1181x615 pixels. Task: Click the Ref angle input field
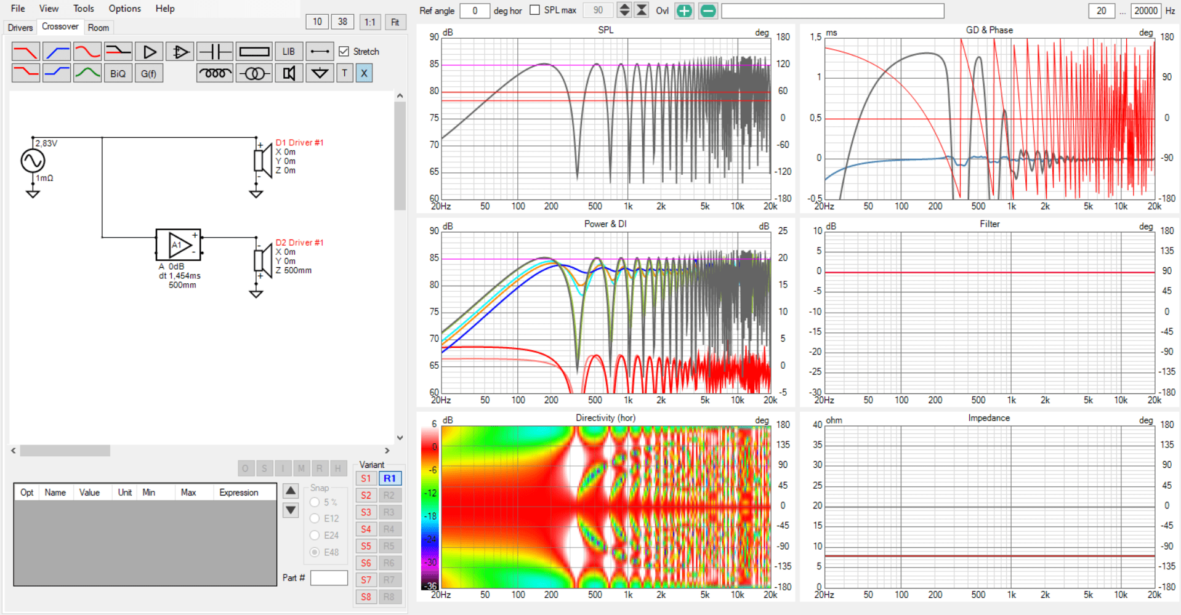[x=475, y=10]
